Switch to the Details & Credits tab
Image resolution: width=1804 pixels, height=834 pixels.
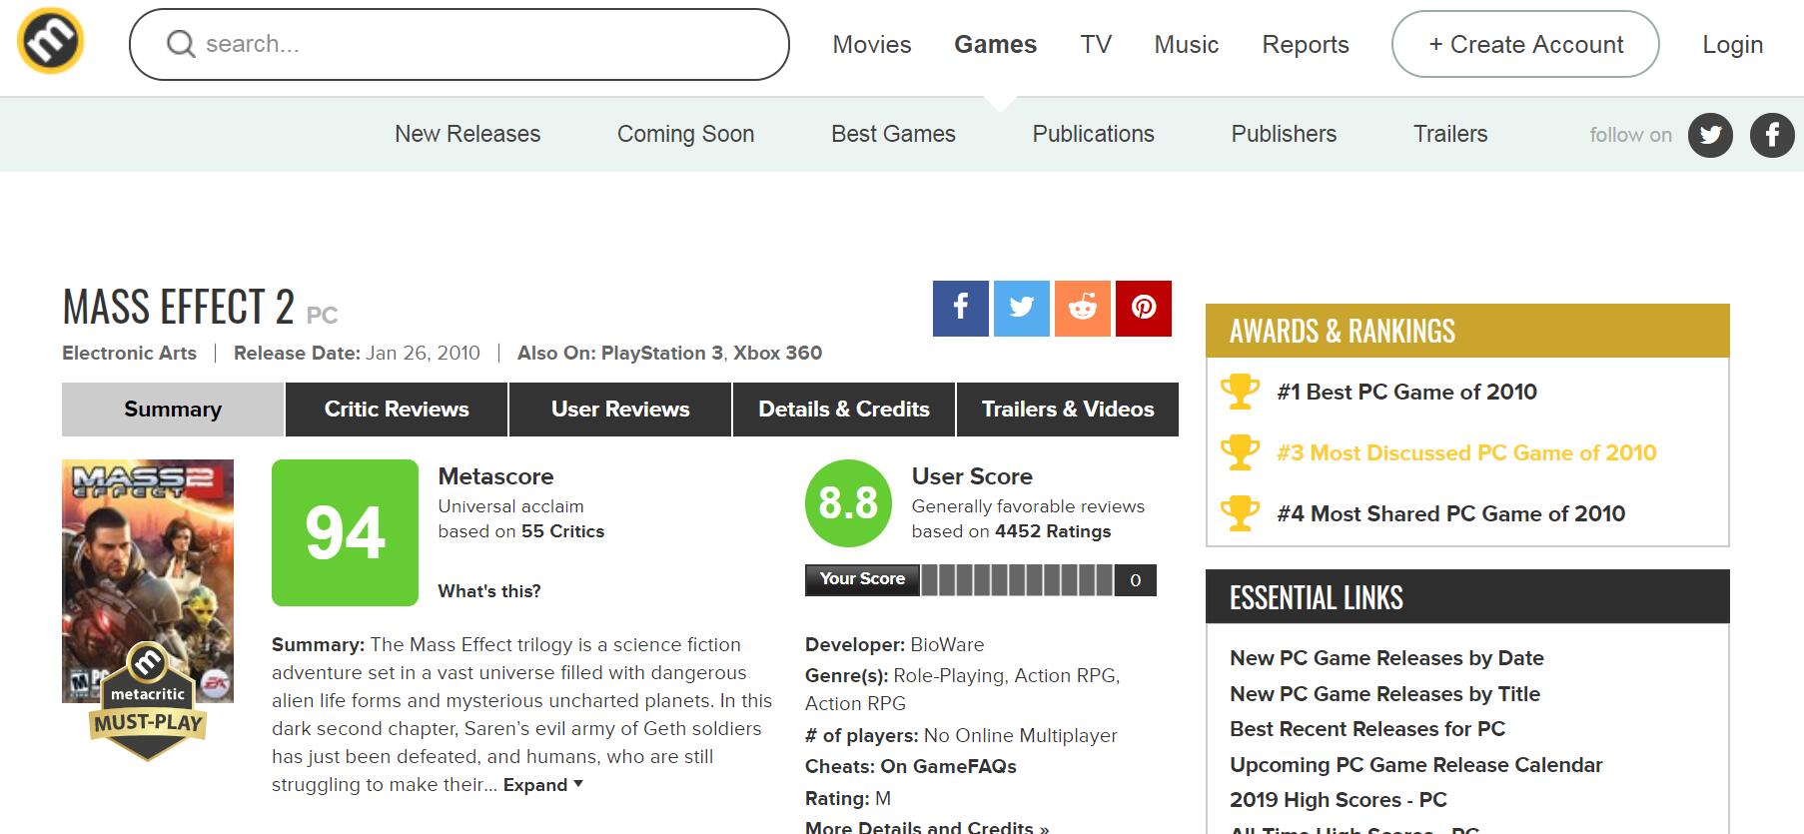[x=844, y=410]
